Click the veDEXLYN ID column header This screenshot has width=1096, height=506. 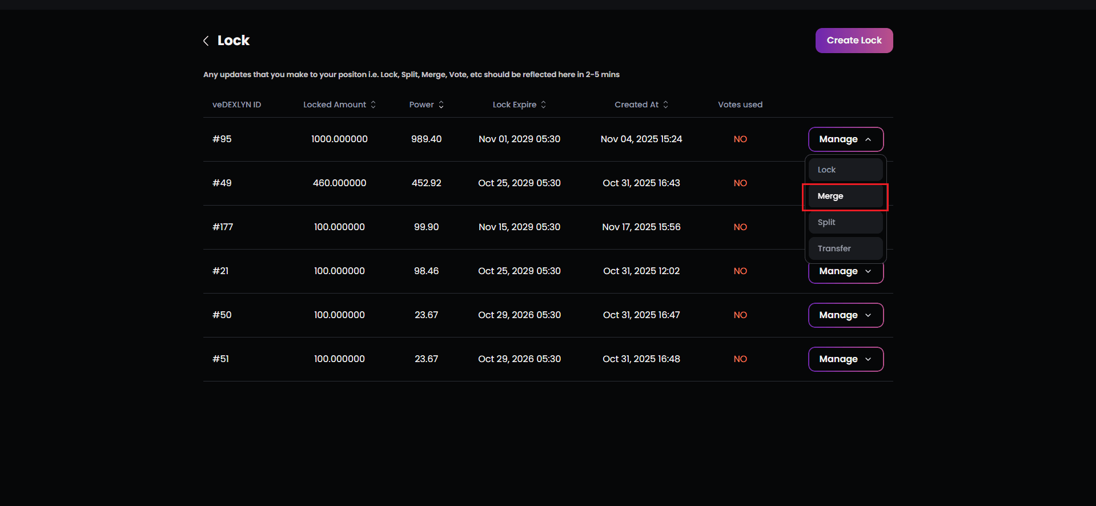236,105
